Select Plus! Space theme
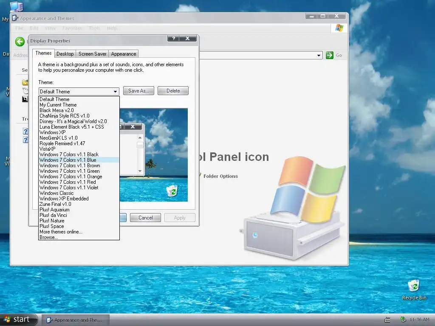This screenshot has height=326, width=435. coord(79,227)
